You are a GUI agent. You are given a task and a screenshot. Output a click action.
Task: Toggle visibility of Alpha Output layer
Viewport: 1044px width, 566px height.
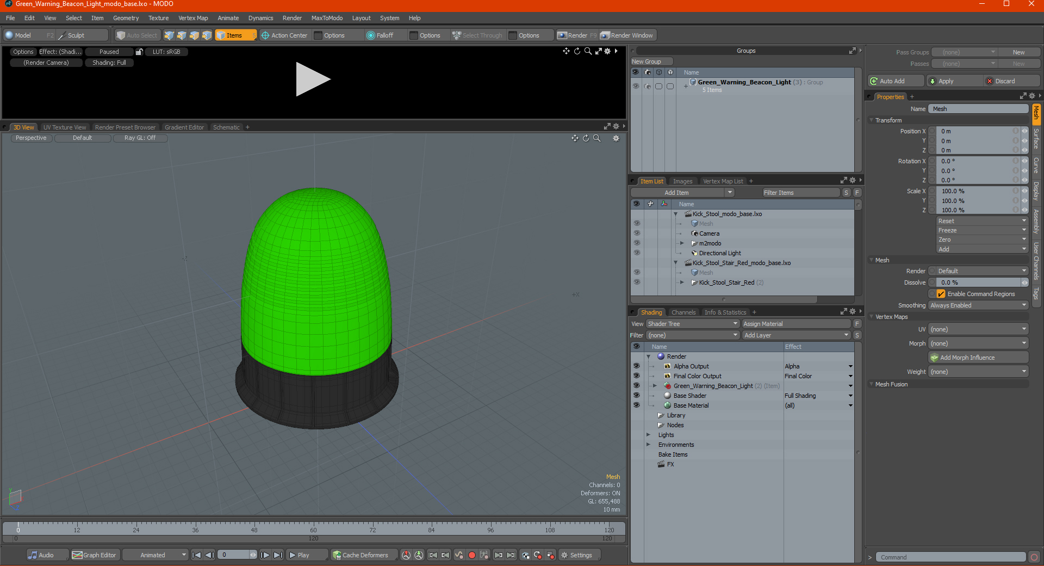click(637, 366)
